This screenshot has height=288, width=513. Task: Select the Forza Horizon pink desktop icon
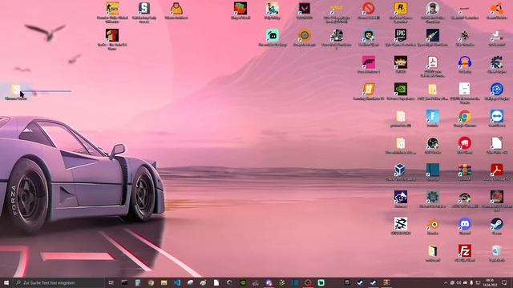(369, 64)
